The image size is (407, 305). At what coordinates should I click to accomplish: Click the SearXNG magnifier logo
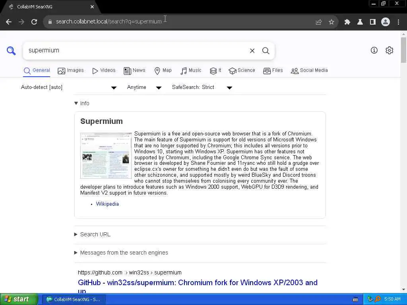click(11, 50)
